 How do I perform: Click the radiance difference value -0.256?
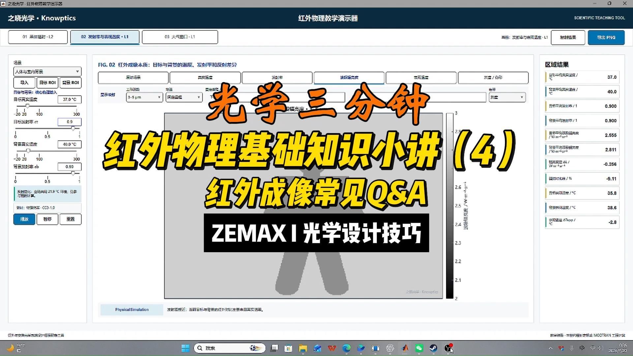click(x=610, y=164)
